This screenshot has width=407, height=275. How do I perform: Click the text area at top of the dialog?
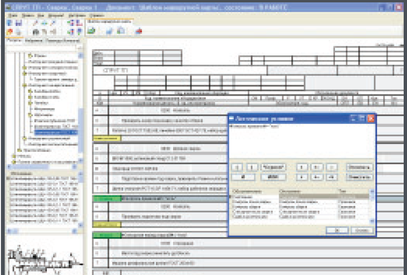pos(302,140)
